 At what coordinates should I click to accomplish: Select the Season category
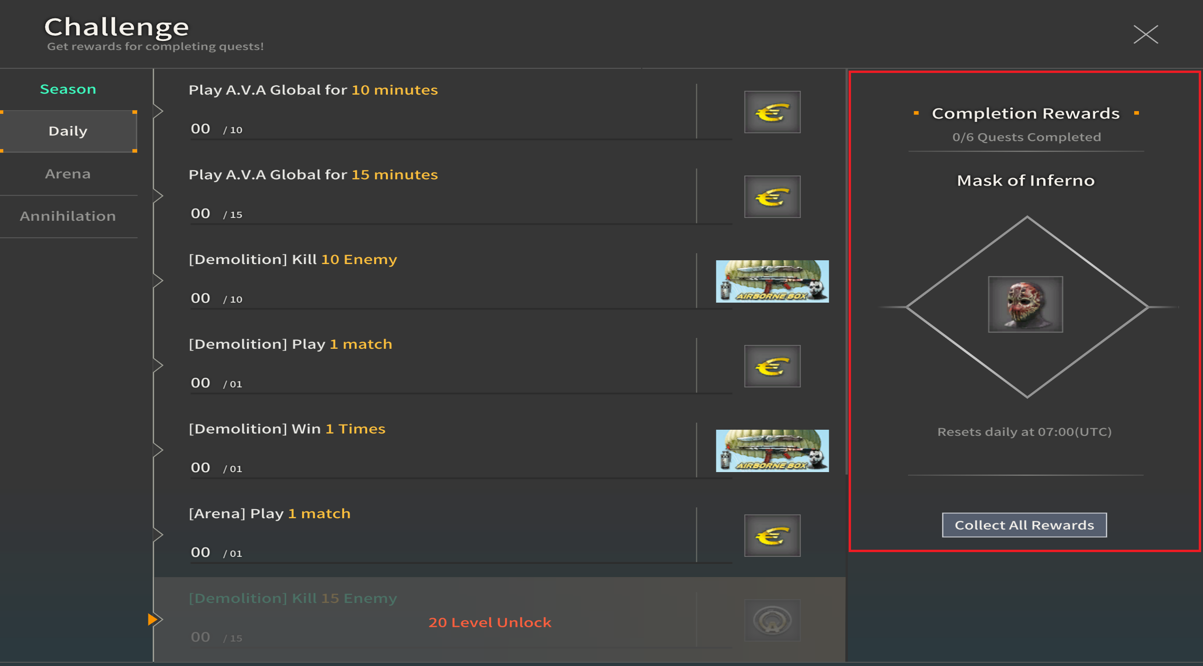68,89
